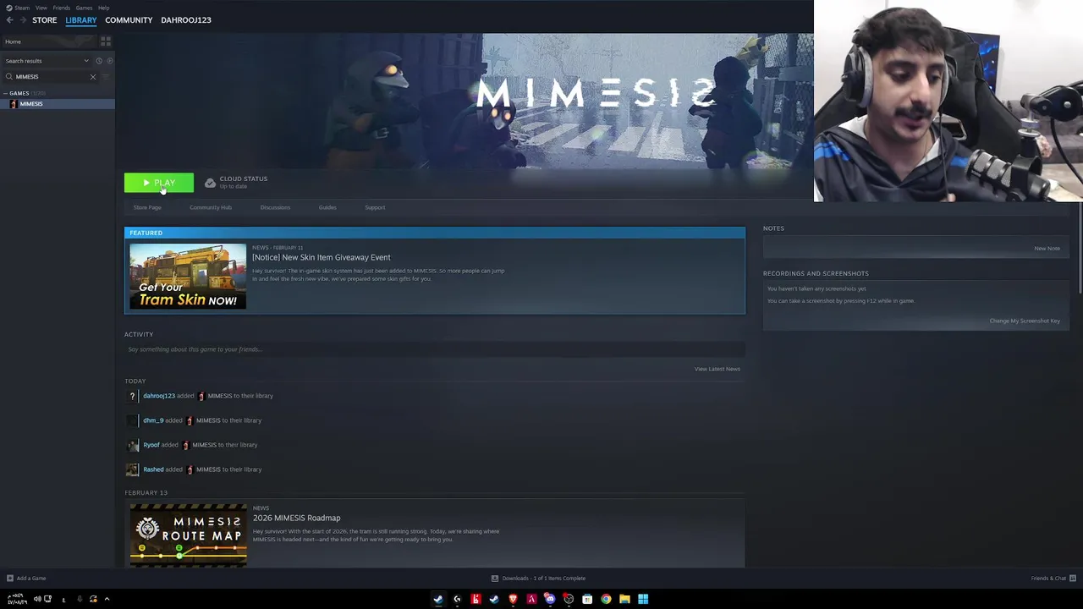Open Friends & Chat icon

[1073, 579]
